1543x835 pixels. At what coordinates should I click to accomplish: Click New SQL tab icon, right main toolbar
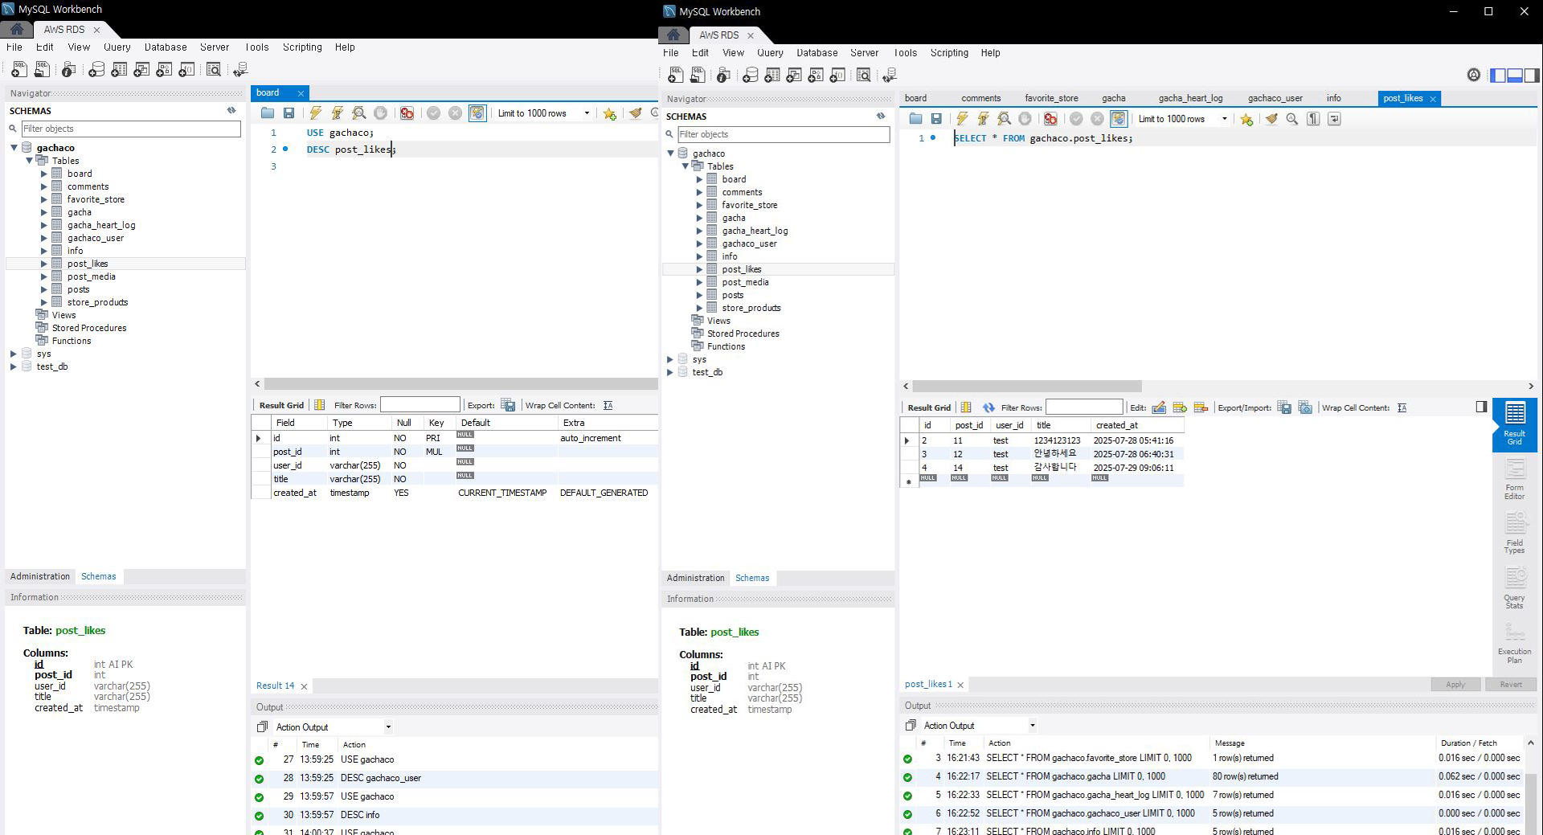pos(676,75)
